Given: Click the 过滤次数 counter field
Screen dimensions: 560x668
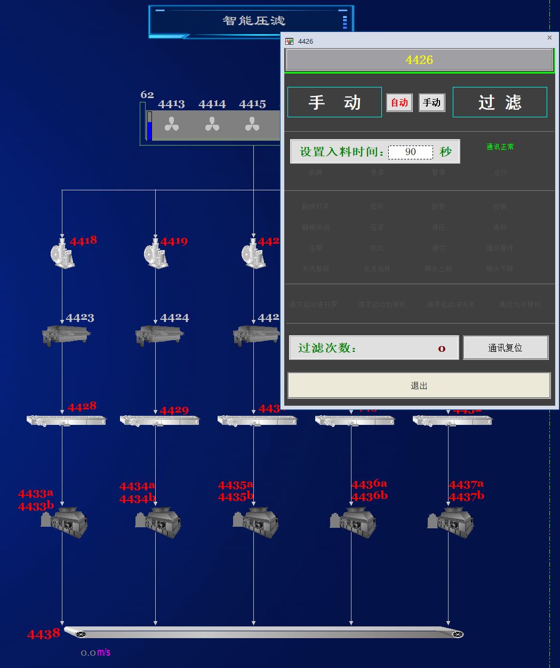Looking at the screenshot, I should pyautogui.click(x=374, y=348).
